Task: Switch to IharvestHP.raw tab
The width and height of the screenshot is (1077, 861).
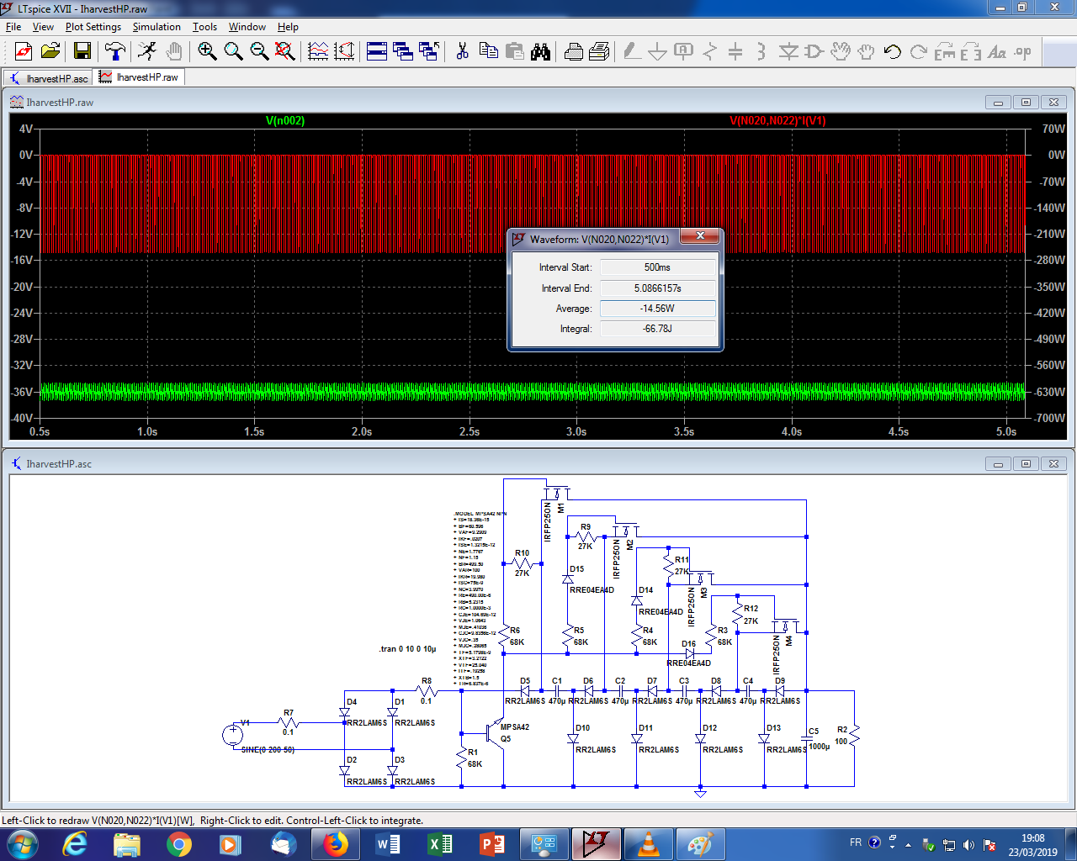Action: point(139,77)
